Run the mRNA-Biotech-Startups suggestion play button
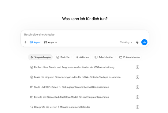 (x=137, y=77)
